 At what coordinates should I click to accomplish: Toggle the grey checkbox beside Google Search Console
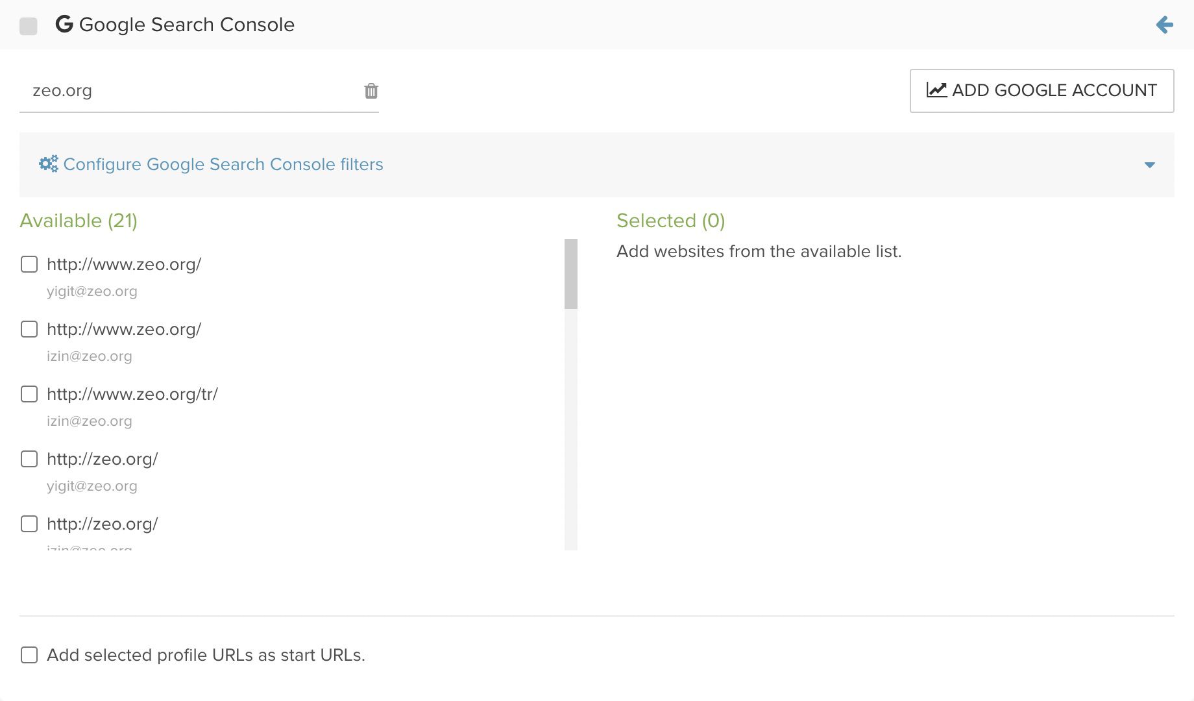pyautogui.click(x=29, y=26)
